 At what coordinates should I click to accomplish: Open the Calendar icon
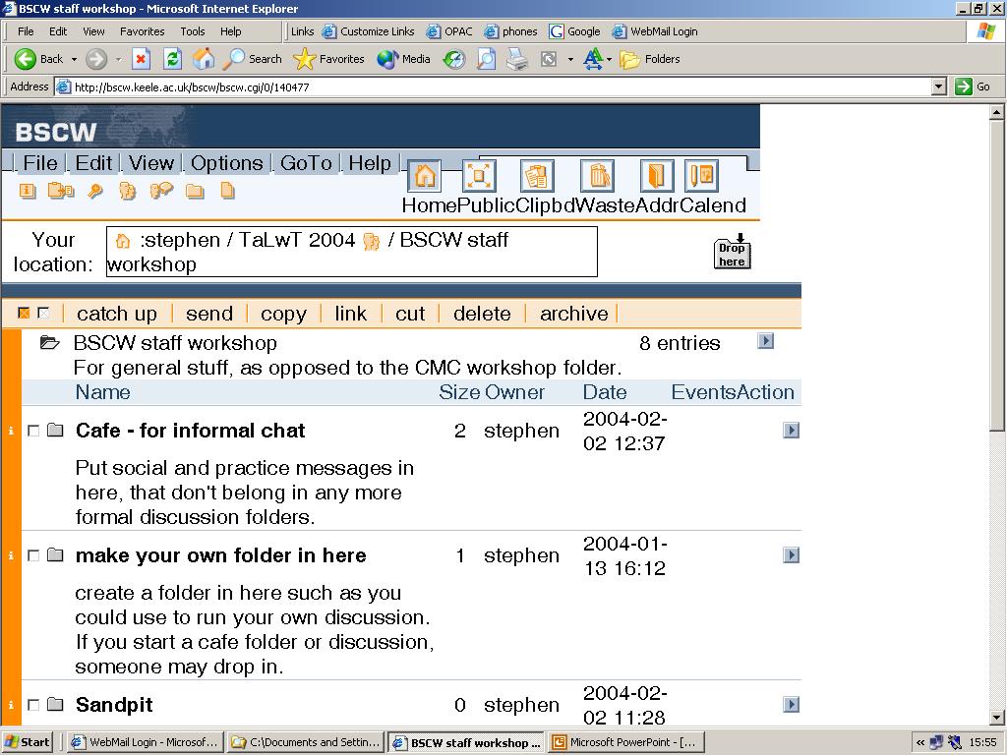(701, 175)
